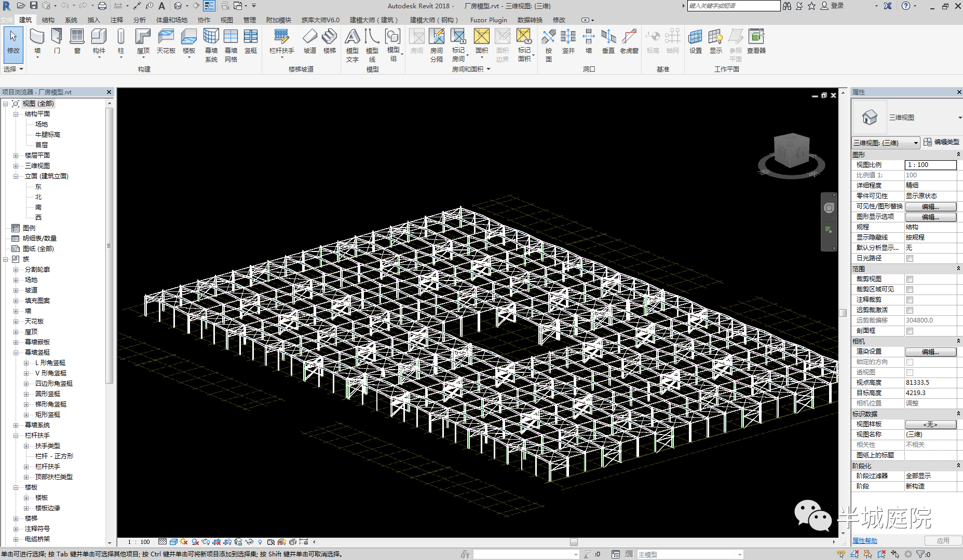Expand the 楼层平面 tree node
This screenshot has width=963, height=560.
click(16, 156)
